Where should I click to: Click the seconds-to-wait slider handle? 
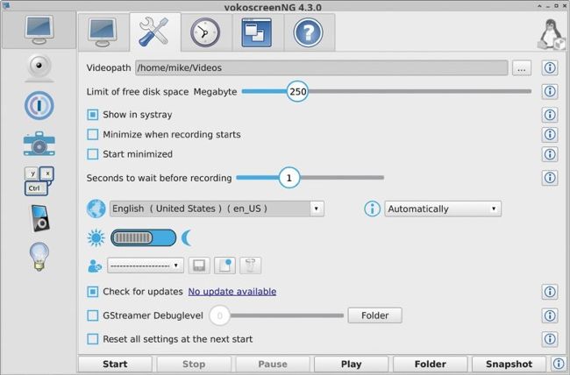289,178
